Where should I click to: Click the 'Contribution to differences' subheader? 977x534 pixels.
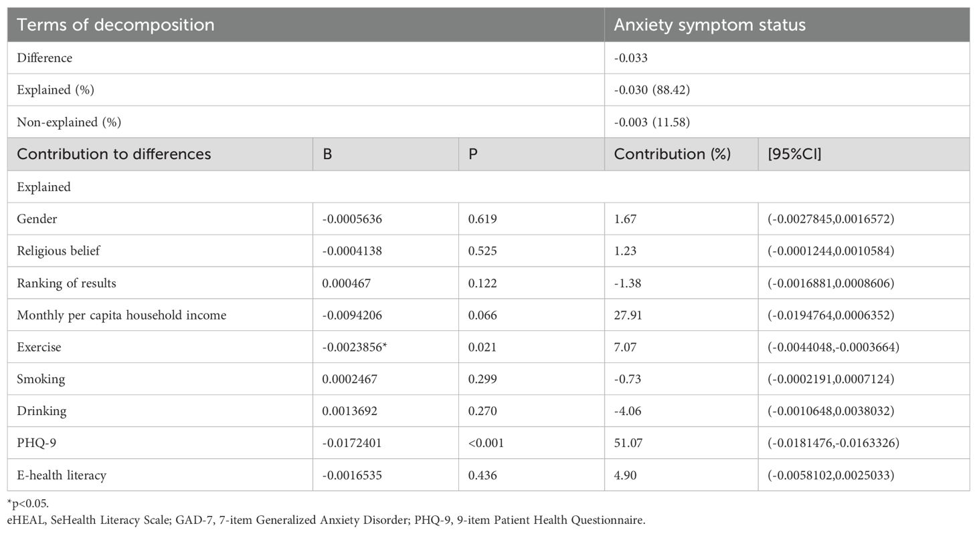pos(114,154)
